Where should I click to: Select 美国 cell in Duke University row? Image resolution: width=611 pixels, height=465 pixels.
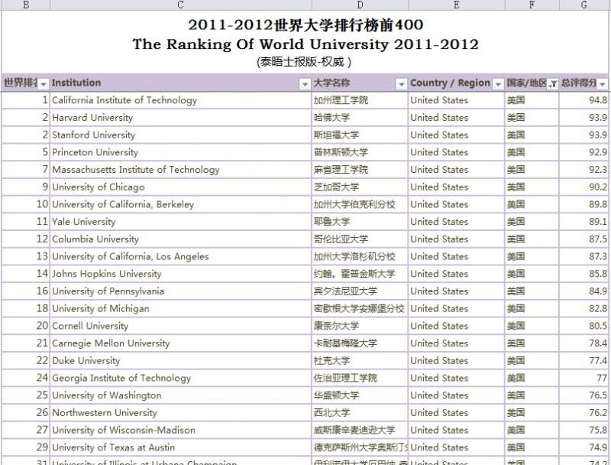[532, 360]
